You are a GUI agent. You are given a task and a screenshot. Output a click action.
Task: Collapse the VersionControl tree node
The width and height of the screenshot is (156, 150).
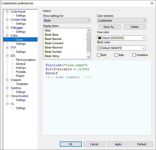[7, 96]
